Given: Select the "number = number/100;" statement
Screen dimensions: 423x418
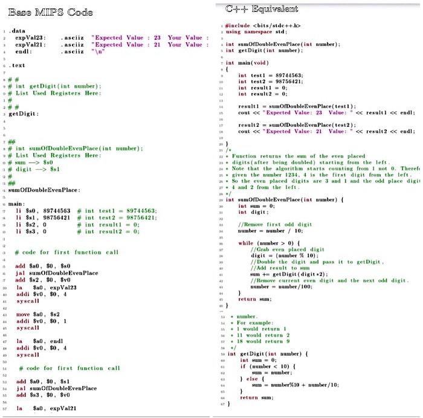Looking at the screenshot, I should coord(282,287).
